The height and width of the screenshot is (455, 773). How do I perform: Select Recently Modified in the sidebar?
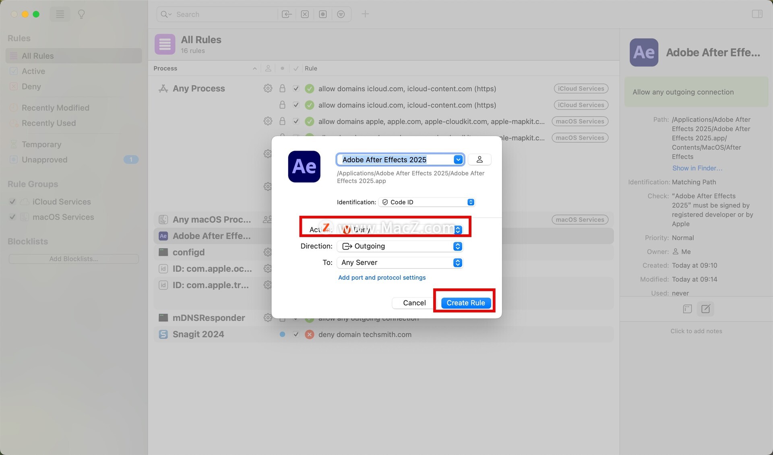point(56,108)
